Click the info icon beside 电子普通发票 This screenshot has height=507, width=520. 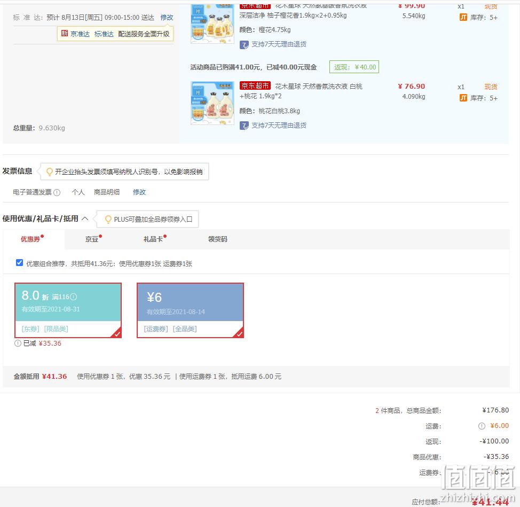[x=57, y=192]
